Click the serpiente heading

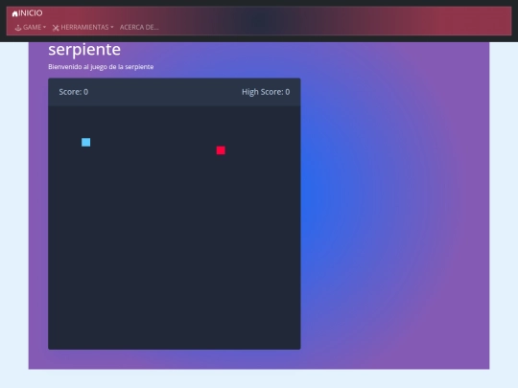pos(84,50)
